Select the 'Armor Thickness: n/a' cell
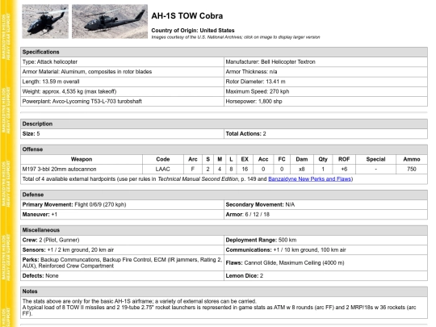Screen dimensions: 436x327 pyautogui.click(x=325, y=72)
